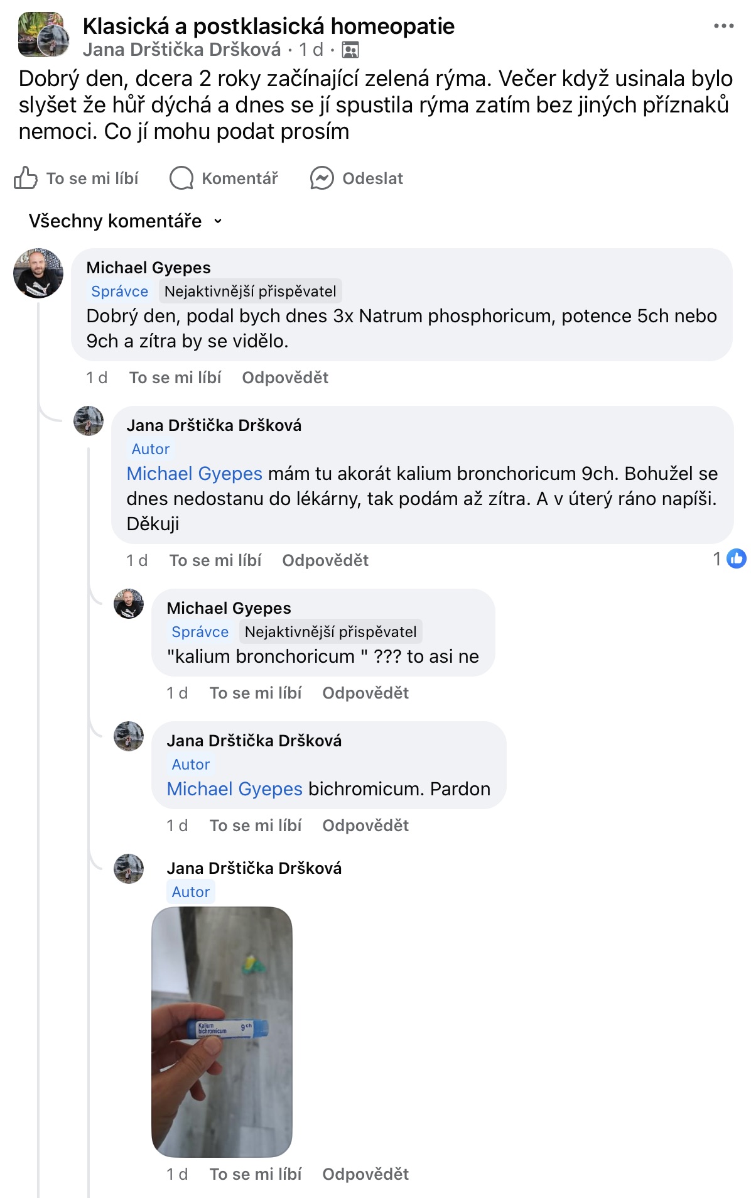
Task: Click the 'Nejaktivnější přispěvatel' badge on first comment
Action: pyautogui.click(x=250, y=291)
